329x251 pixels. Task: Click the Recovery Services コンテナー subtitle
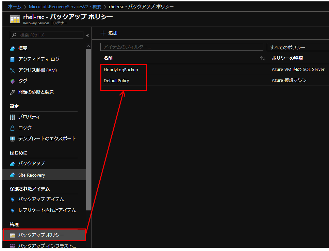coord(45,23)
